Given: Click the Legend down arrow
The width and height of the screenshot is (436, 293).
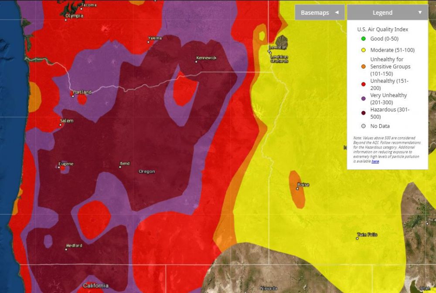Looking at the screenshot, I should pyautogui.click(x=420, y=13).
